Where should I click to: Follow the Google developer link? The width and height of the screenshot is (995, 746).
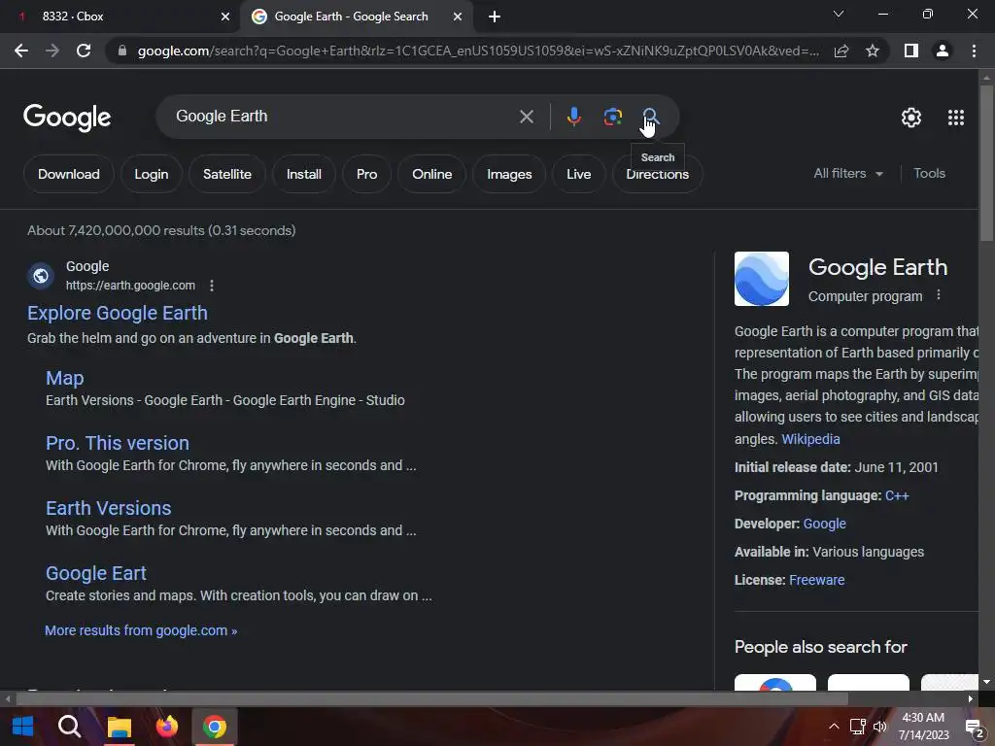pyautogui.click(x=824, y=524)
